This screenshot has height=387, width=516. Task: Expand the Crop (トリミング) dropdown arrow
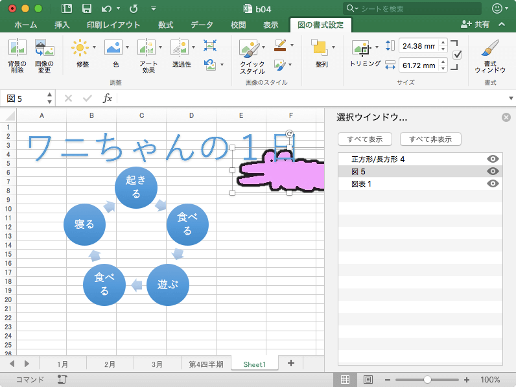[377, 47]
